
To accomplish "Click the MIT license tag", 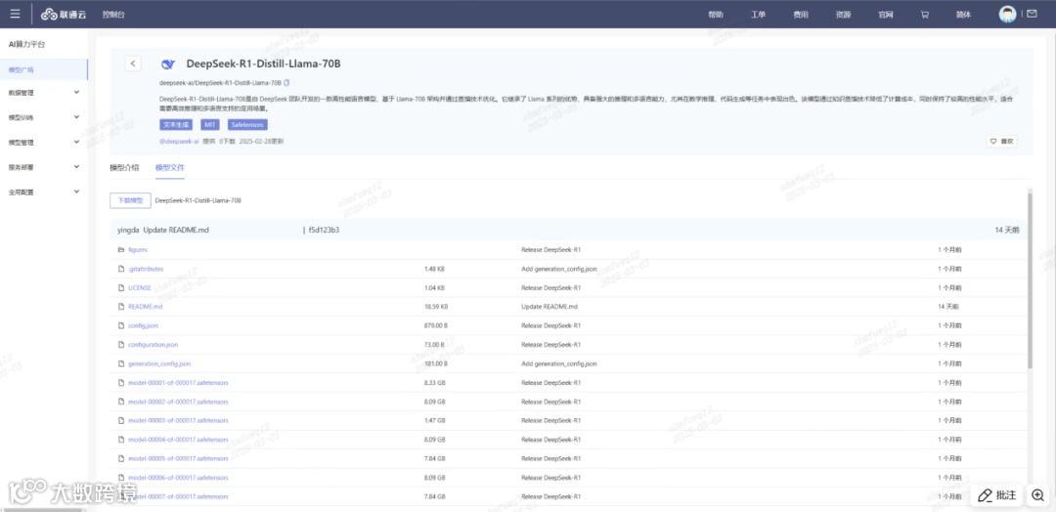I will point(211,124).
